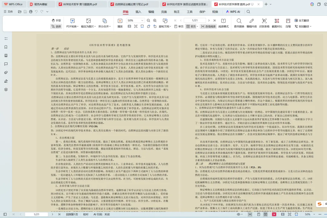Open the 保护 ribbon tab
Image resolution: width=327 pixels, height=218 pixels.
click(202, 12)
